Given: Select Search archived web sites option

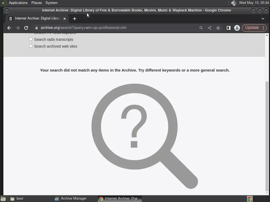Looking at the screenshot, I should pyautogui.click(x=31, y=46).
